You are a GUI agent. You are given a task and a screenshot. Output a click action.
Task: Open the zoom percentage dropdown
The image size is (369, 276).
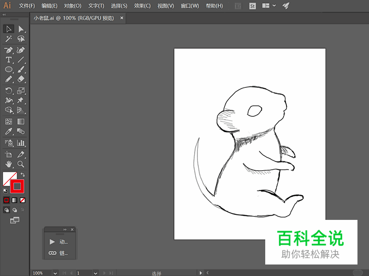tap(55, 273)
